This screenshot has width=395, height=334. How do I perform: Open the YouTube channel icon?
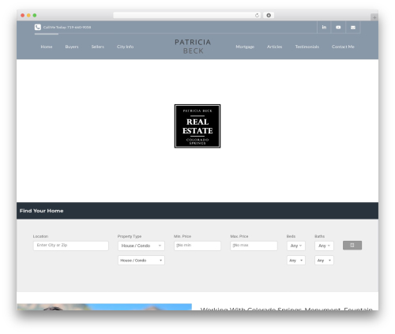338,27
